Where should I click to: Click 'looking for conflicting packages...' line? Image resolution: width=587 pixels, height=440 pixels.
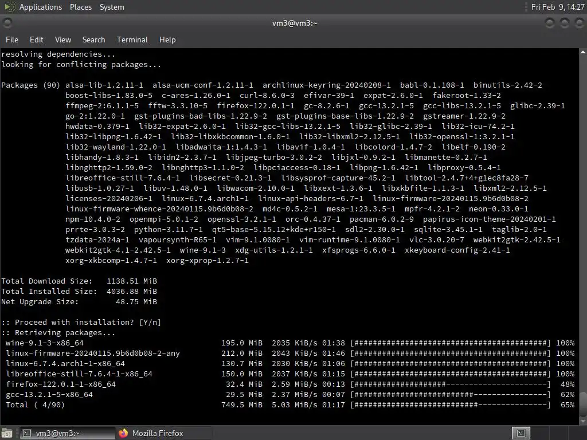81,64
